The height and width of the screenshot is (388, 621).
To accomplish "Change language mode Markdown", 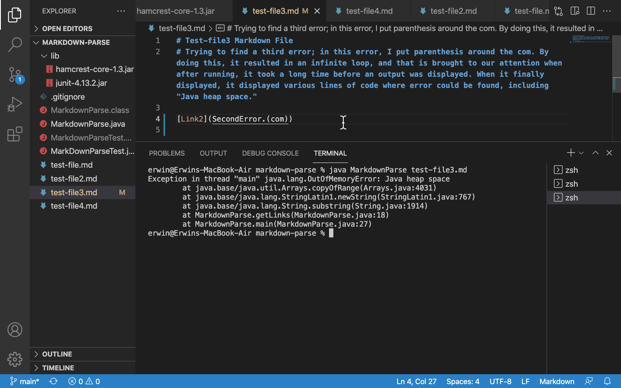I will tap(557, 381).
